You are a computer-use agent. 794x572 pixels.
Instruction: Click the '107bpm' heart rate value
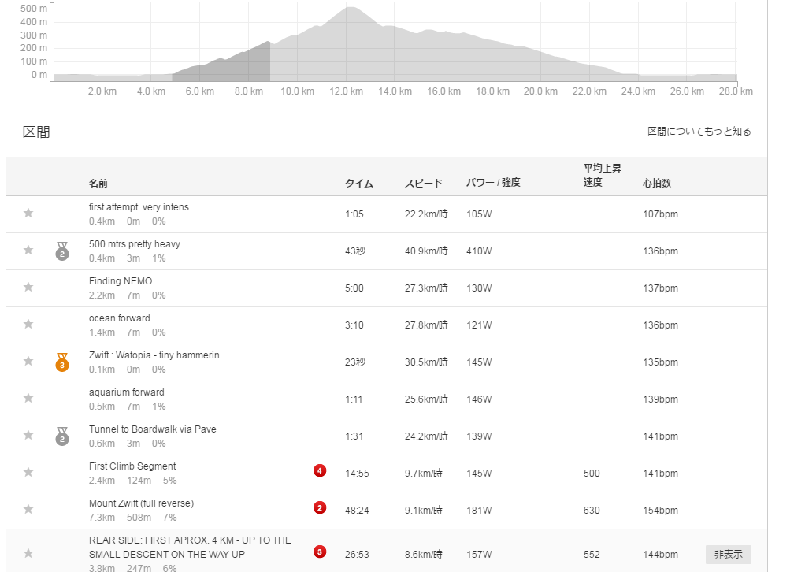click(x=660, y=214)
